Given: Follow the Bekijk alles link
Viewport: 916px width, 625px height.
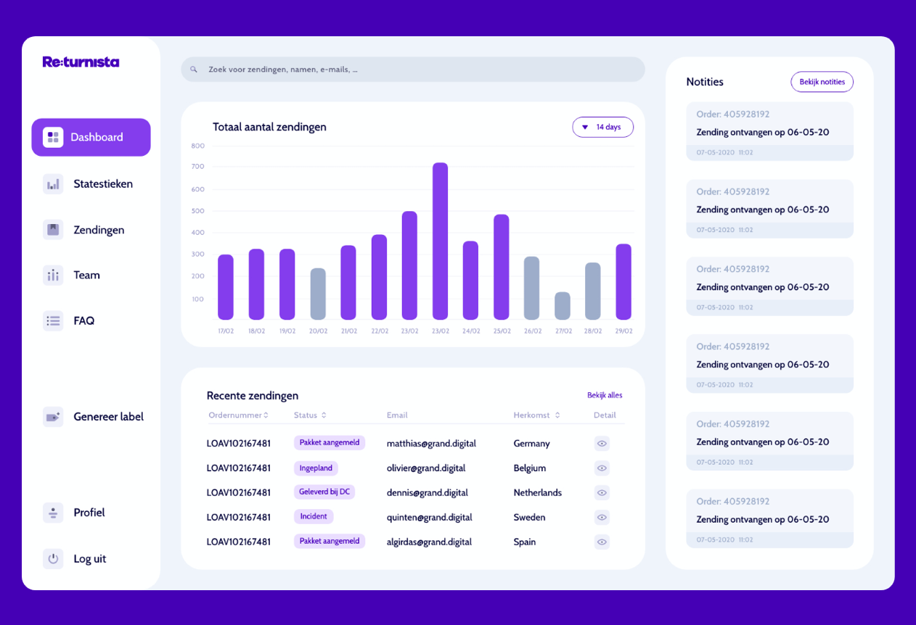Looking at the screenshot, I should point(605,395).
